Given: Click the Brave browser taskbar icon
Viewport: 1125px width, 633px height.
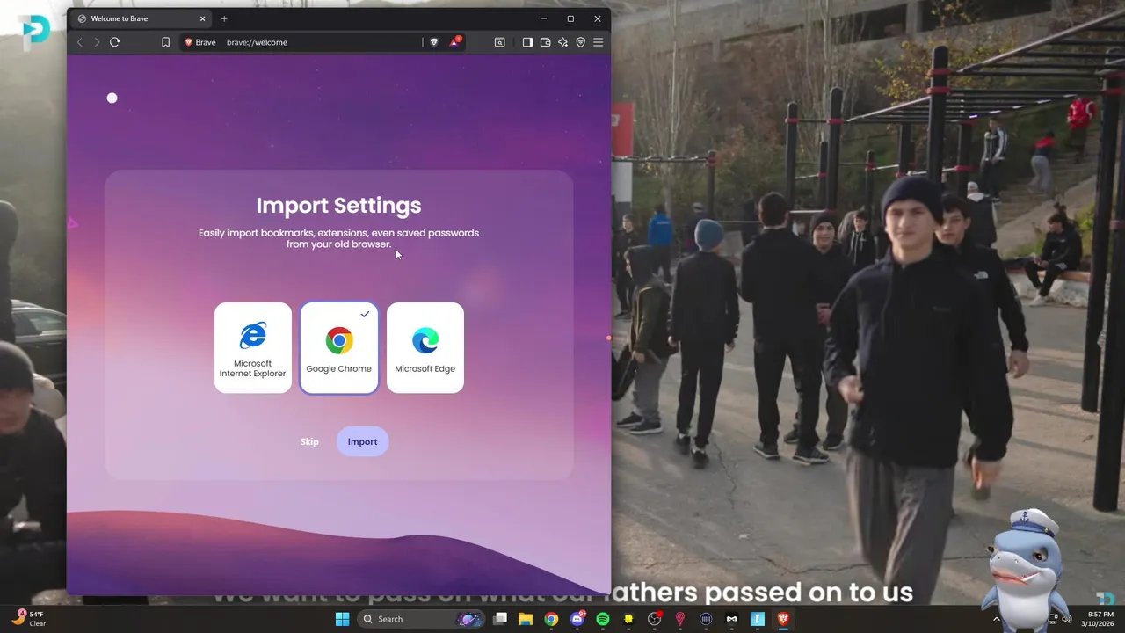Looking at the screenshot, I should (x=783, y=619).
